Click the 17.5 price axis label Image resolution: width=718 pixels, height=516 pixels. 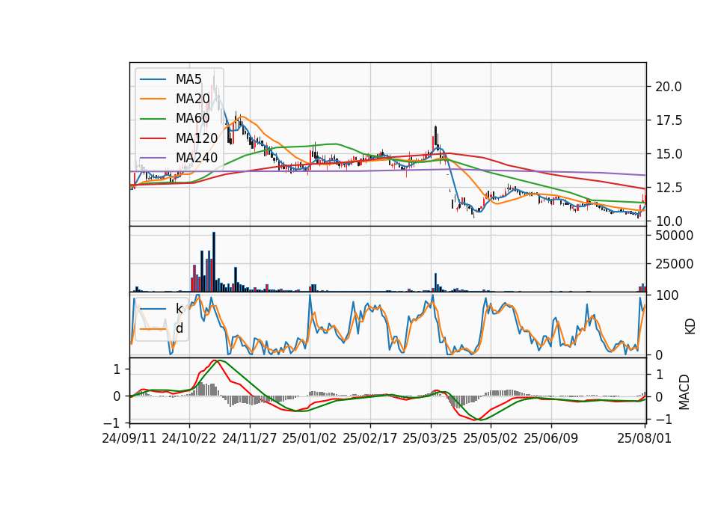pyautogui.click(x=669, y=120)
